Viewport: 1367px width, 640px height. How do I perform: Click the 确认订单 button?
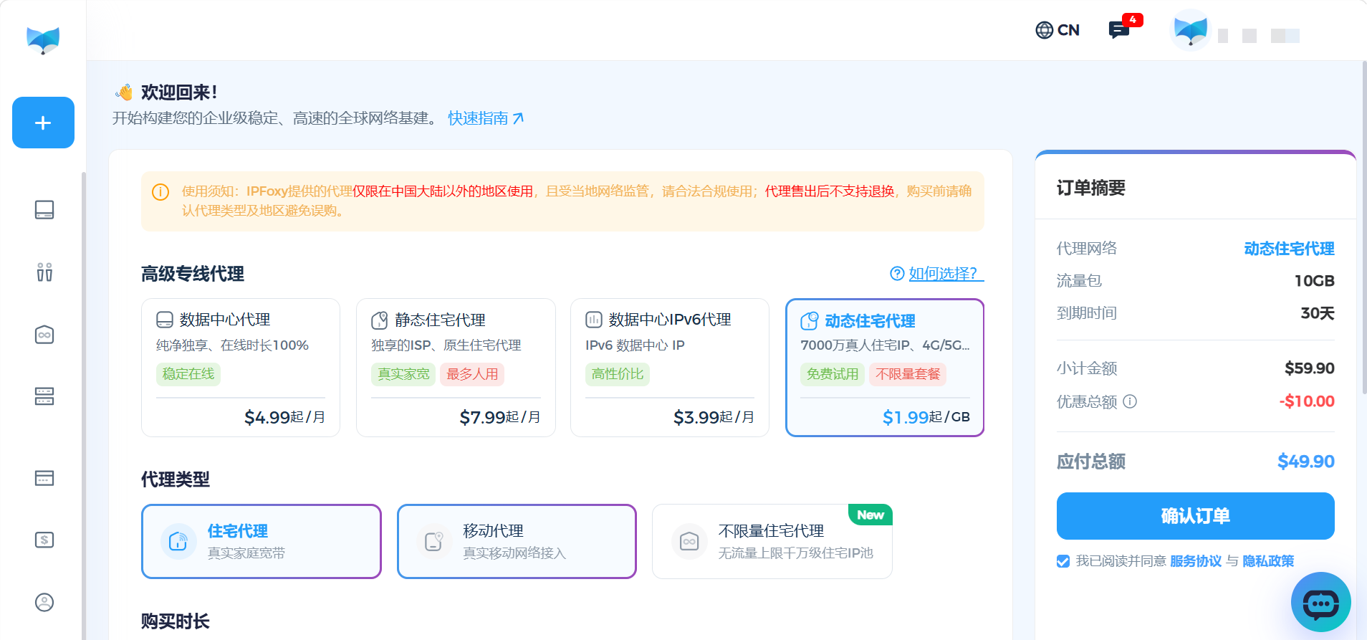click(x=1195, y=516)
